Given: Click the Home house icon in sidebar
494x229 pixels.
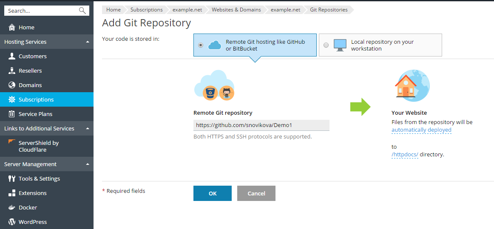Looking at the screenshot, I should click(x=12, y=28).
